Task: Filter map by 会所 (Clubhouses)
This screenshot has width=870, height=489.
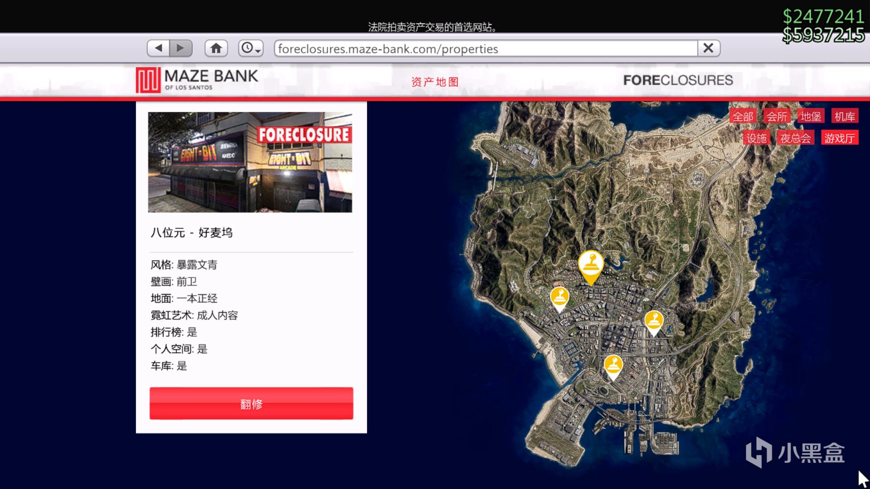Action: click(x=777, y=117)
